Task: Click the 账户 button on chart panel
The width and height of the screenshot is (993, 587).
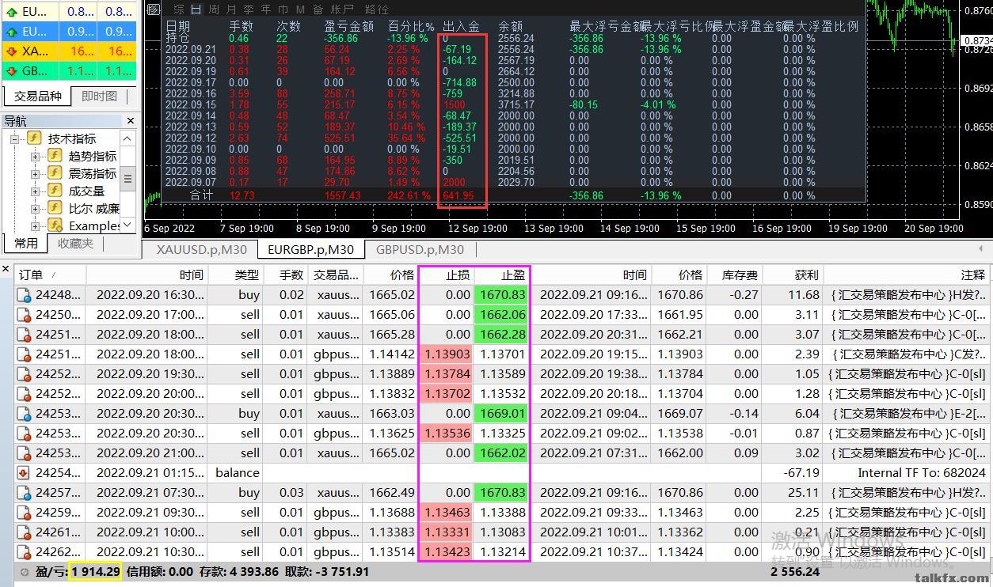Action: [342, 9]
